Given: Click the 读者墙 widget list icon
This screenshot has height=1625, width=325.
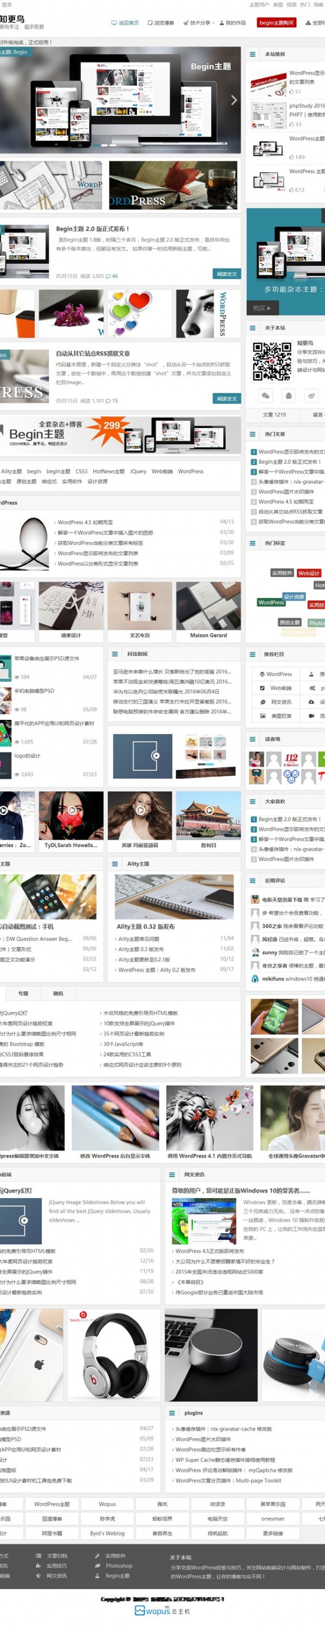Looking at the screenshot, I should click(x=252, y=739).
